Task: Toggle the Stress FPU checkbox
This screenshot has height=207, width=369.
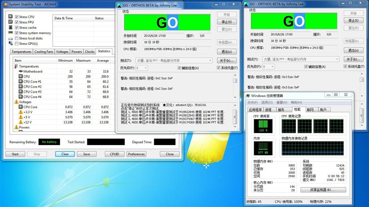Action: coord(17,22)
